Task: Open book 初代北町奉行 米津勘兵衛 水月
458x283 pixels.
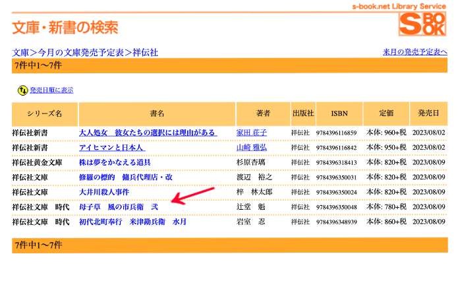Action: (x=132, y=222)
